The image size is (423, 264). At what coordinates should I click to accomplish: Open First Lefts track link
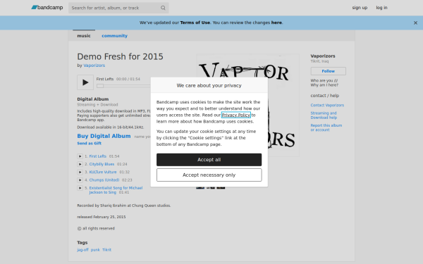(x=98, y=156)
